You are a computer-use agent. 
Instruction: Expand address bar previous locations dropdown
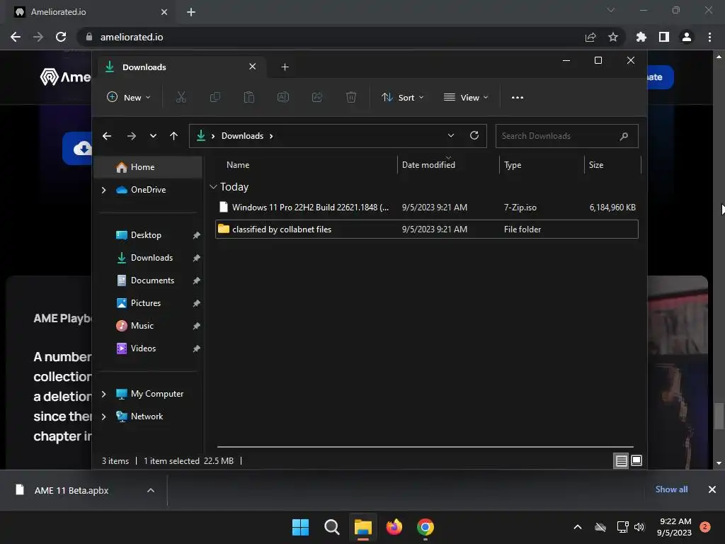pyautogui.click(x=451, y=135)
